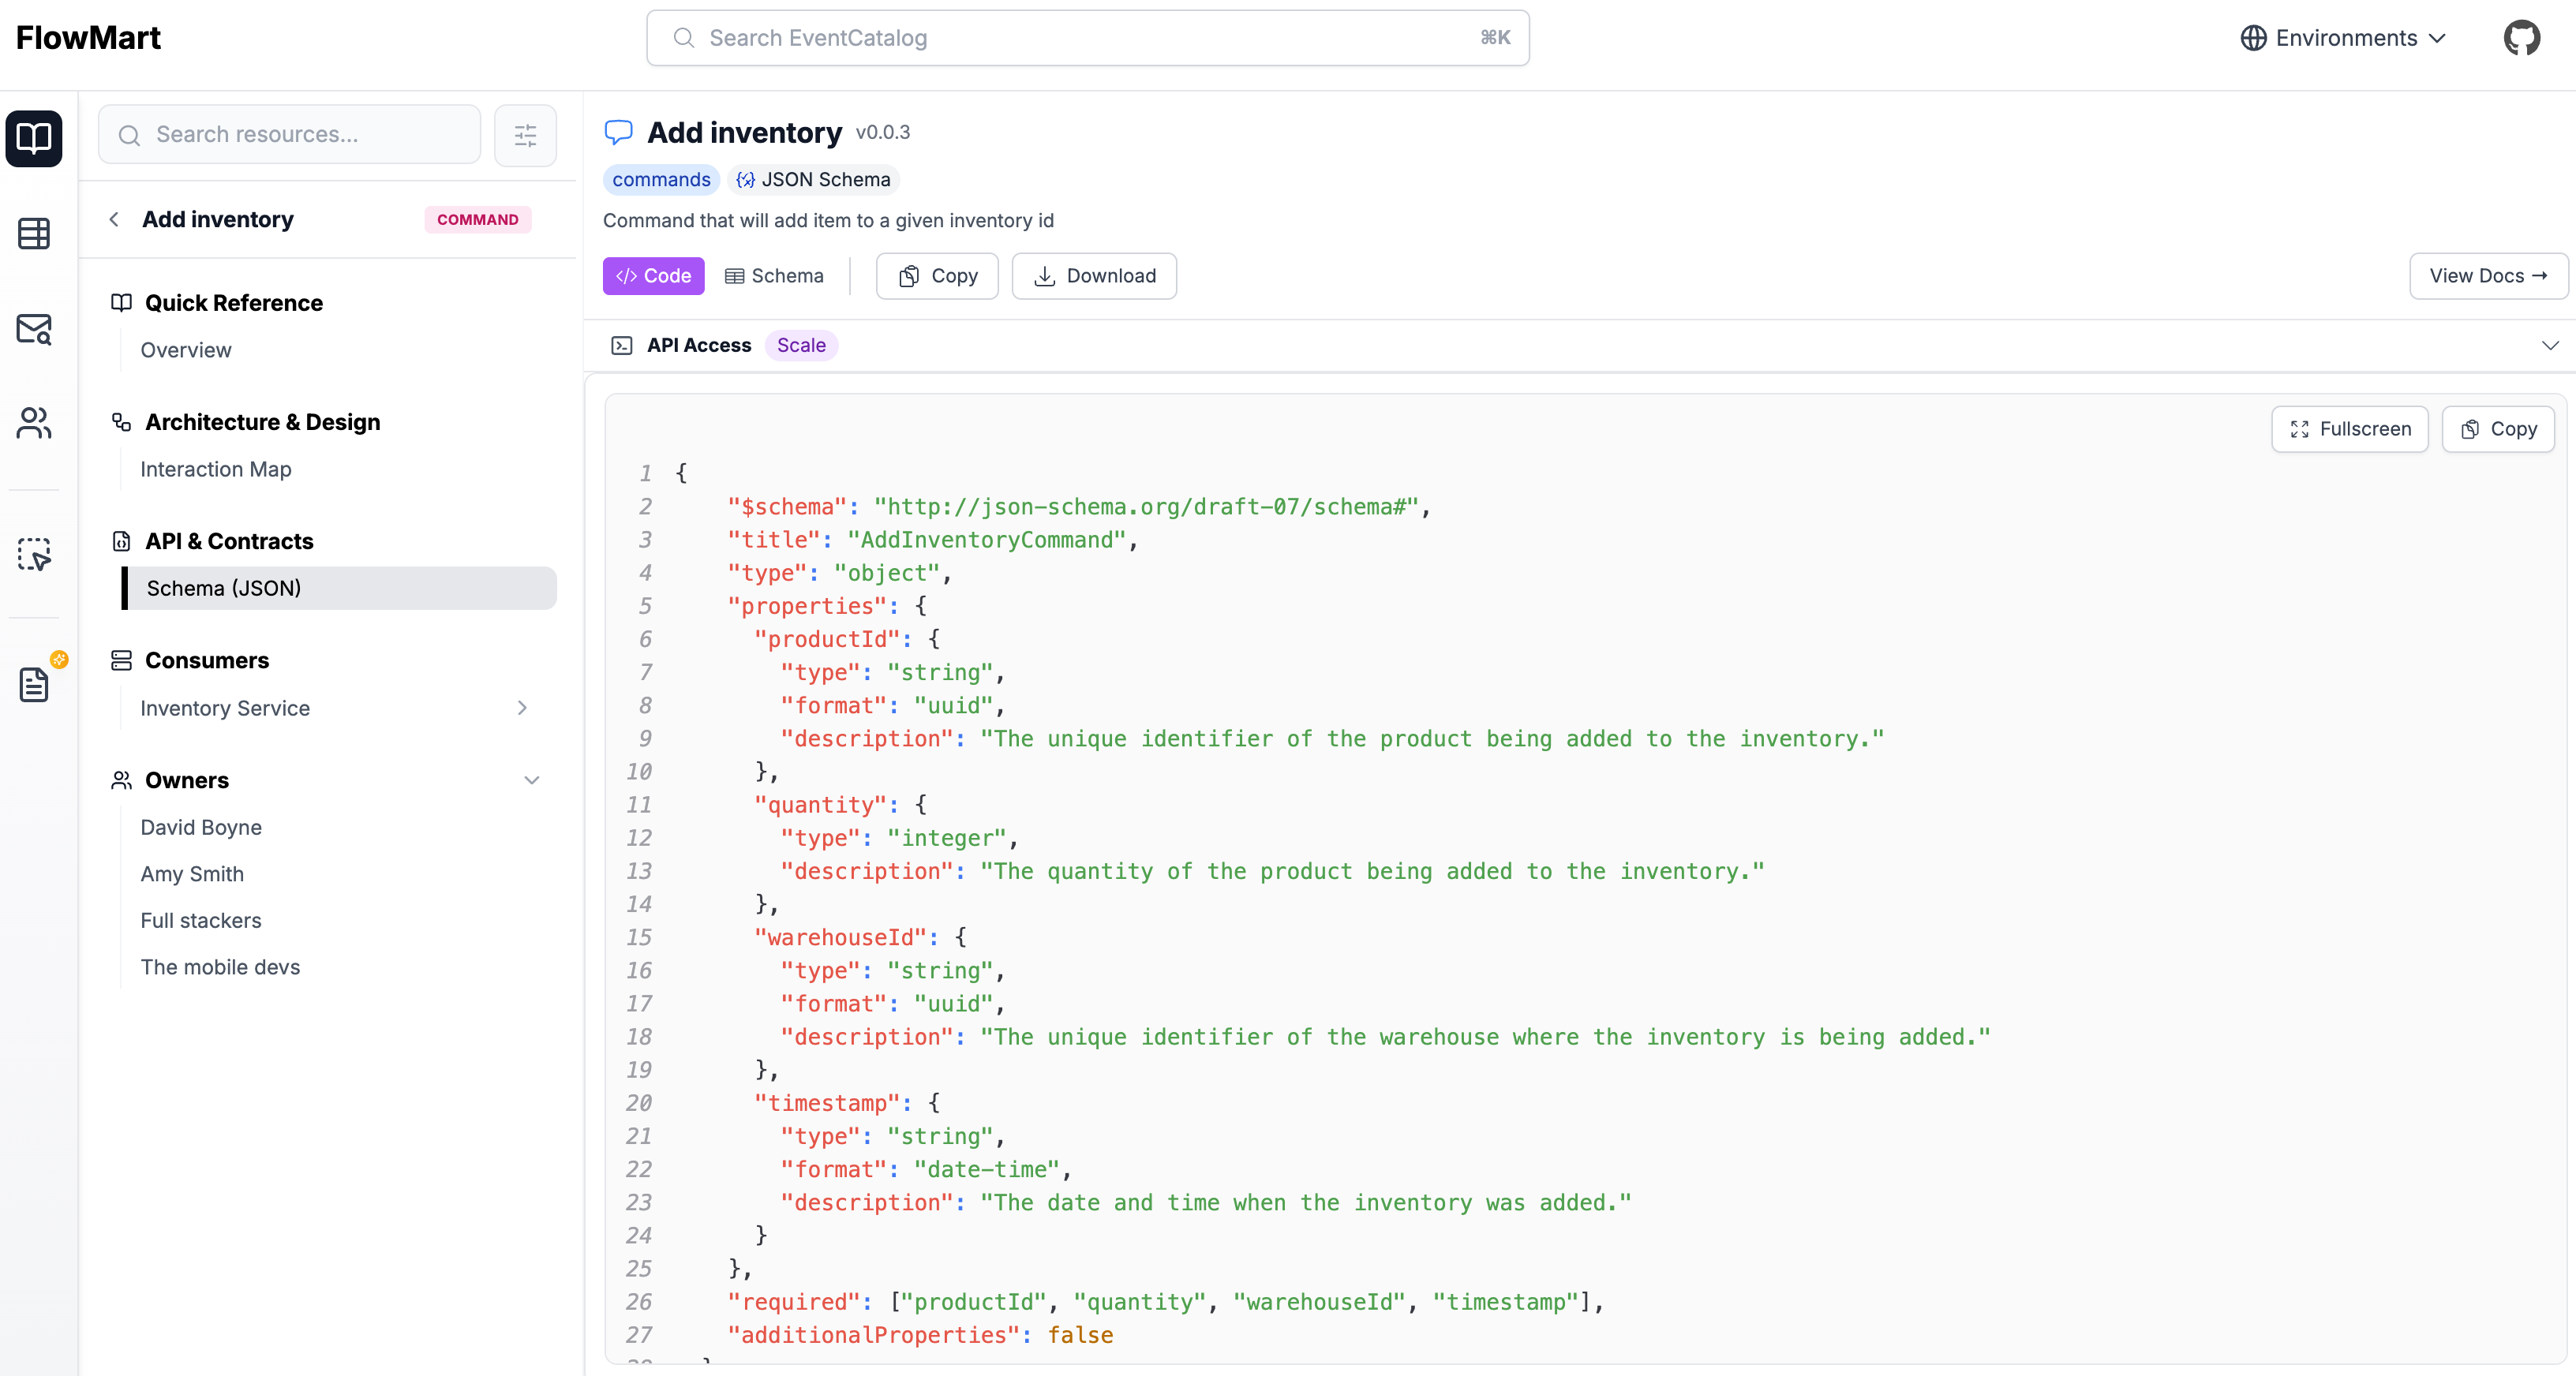The width and height of the screenshot is (2576, 1376).
Task: Switch to the Schema view tab
Action: tap(775, 276)
